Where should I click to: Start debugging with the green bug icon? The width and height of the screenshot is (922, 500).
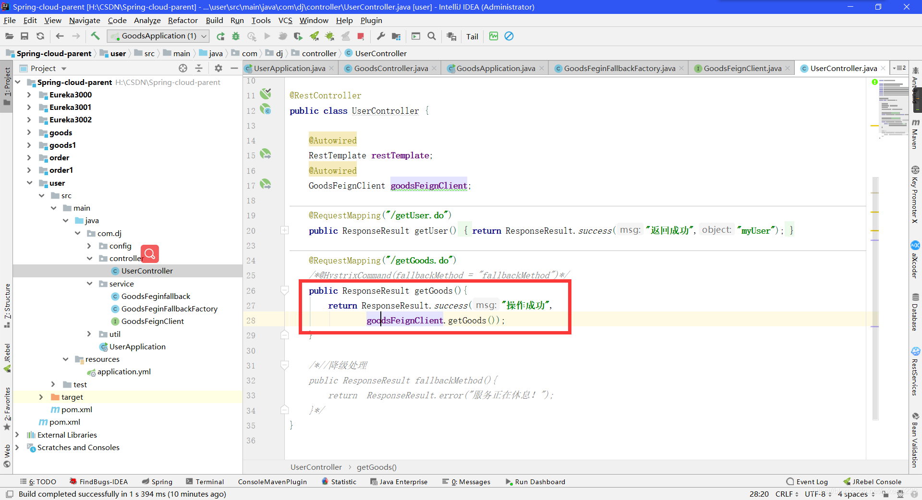pyautogui.click(x=236, y=36)
